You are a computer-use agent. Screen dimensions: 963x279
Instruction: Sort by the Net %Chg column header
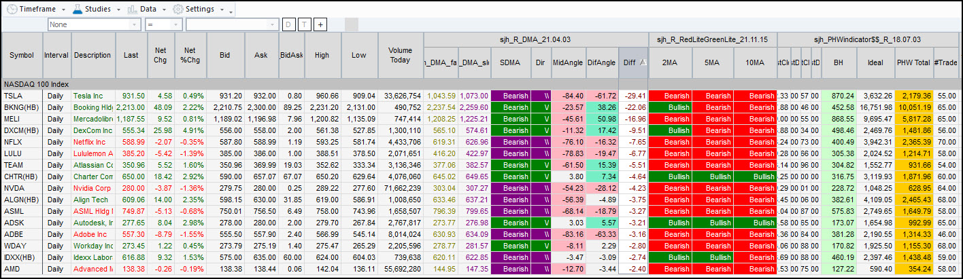click(x=190, y=55)
